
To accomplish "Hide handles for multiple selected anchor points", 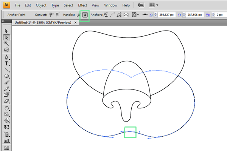I will (85, 15).
